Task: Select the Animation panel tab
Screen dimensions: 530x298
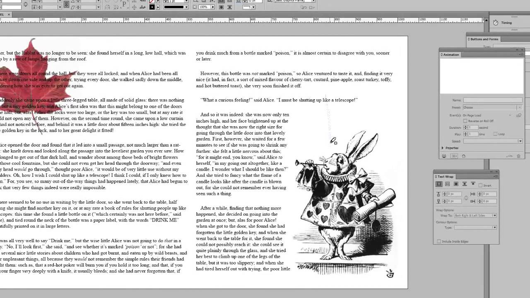Action: point(451,55)
